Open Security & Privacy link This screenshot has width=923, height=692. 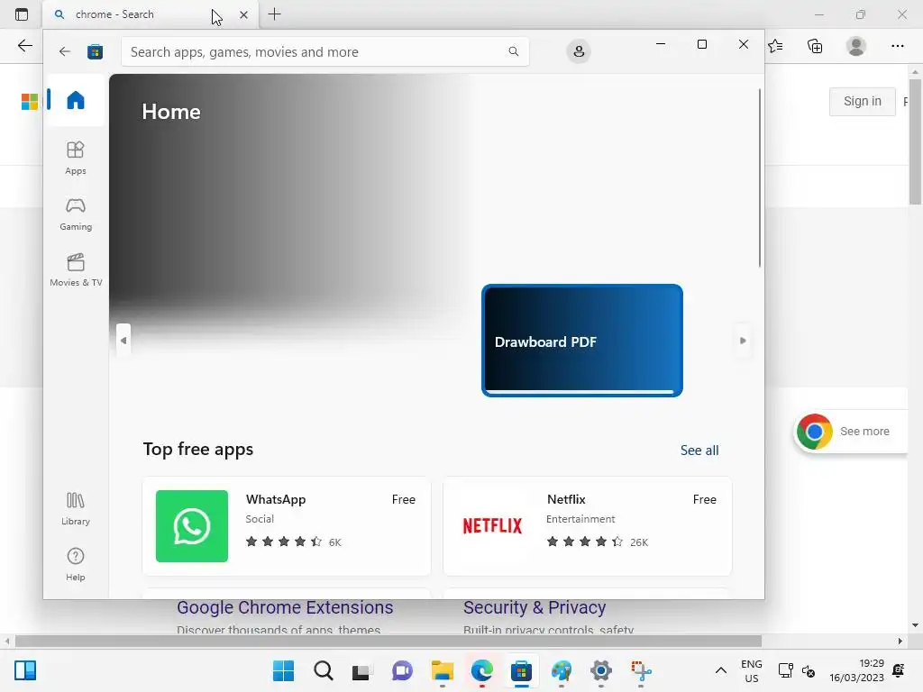(x=535, y=607)
